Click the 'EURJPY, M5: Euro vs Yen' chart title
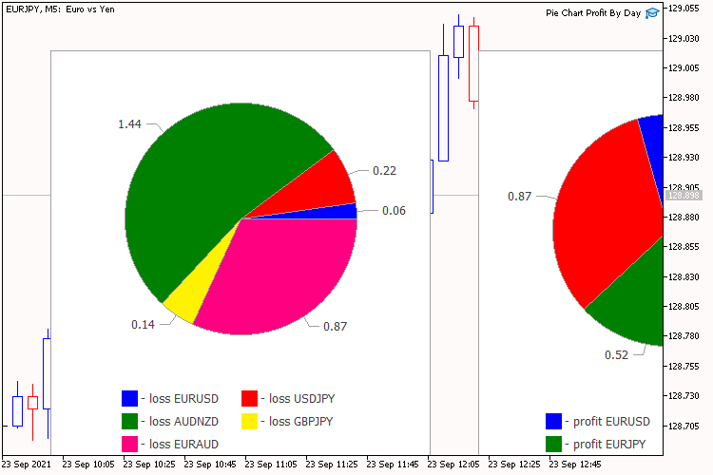This screenshot has width=713, height=475. (x=61, y=9)
